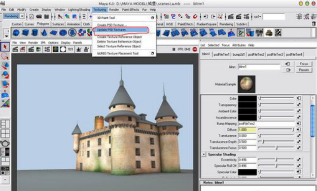Toggle the 1:1 real size view button

tap(71, 49)
